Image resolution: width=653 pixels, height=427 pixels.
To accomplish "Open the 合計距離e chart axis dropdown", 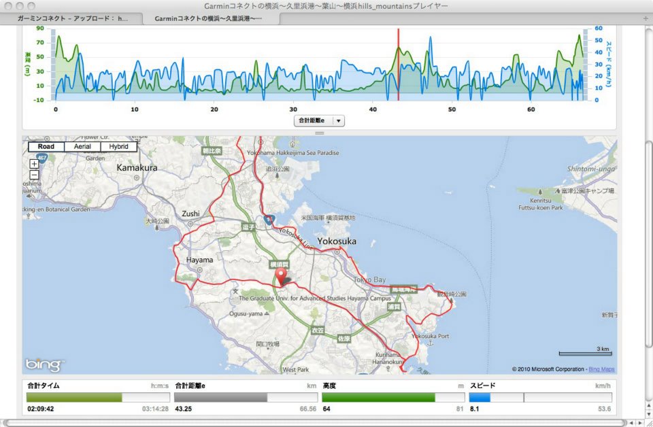I will click(320, 121).
